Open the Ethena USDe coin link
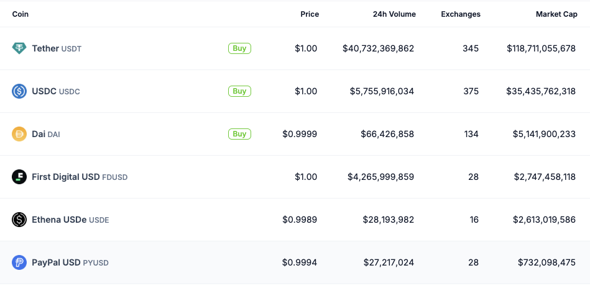Image resolution: width=590 pixels, height=286 pixels. [x=70, y=220]
